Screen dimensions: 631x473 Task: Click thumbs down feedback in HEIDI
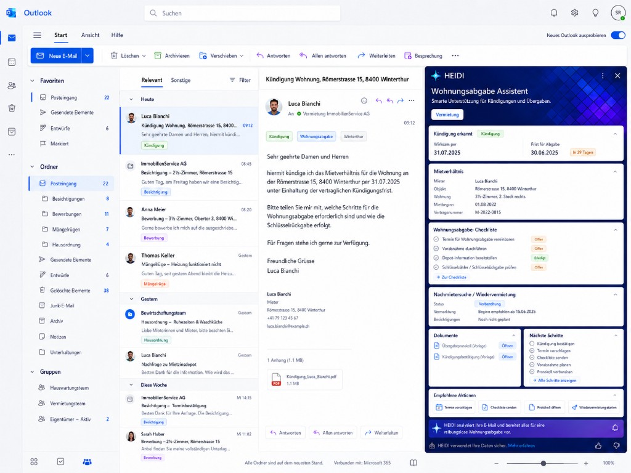(x=616, y=446)
